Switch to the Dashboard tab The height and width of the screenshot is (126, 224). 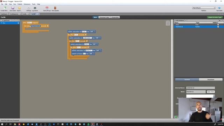click(4, 14)
